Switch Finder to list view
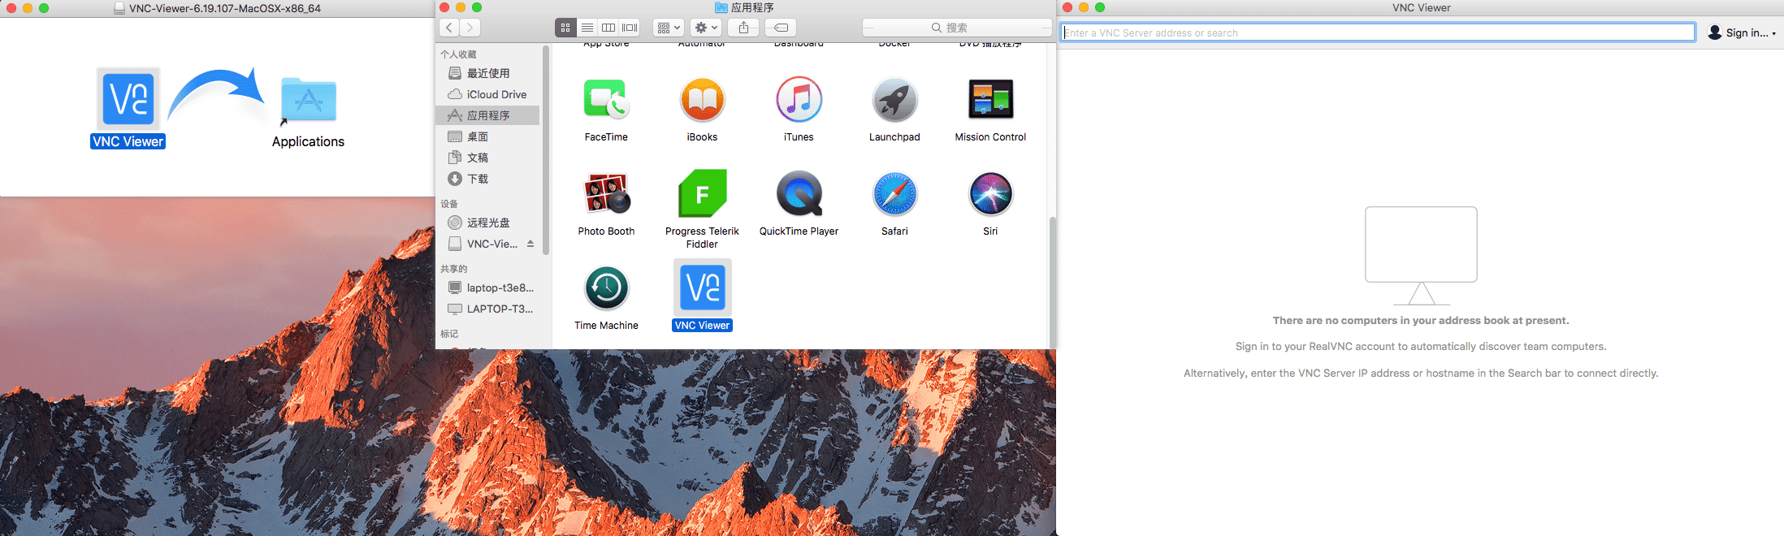The width and height of the screenshot is (1784, 536). click(587, 28)
